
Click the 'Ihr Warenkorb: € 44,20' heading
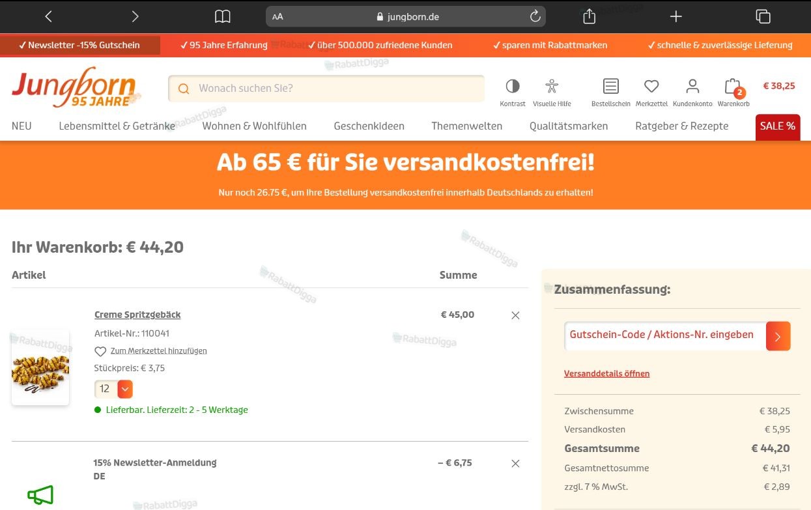pyautogui.click(x=98, y=248)
